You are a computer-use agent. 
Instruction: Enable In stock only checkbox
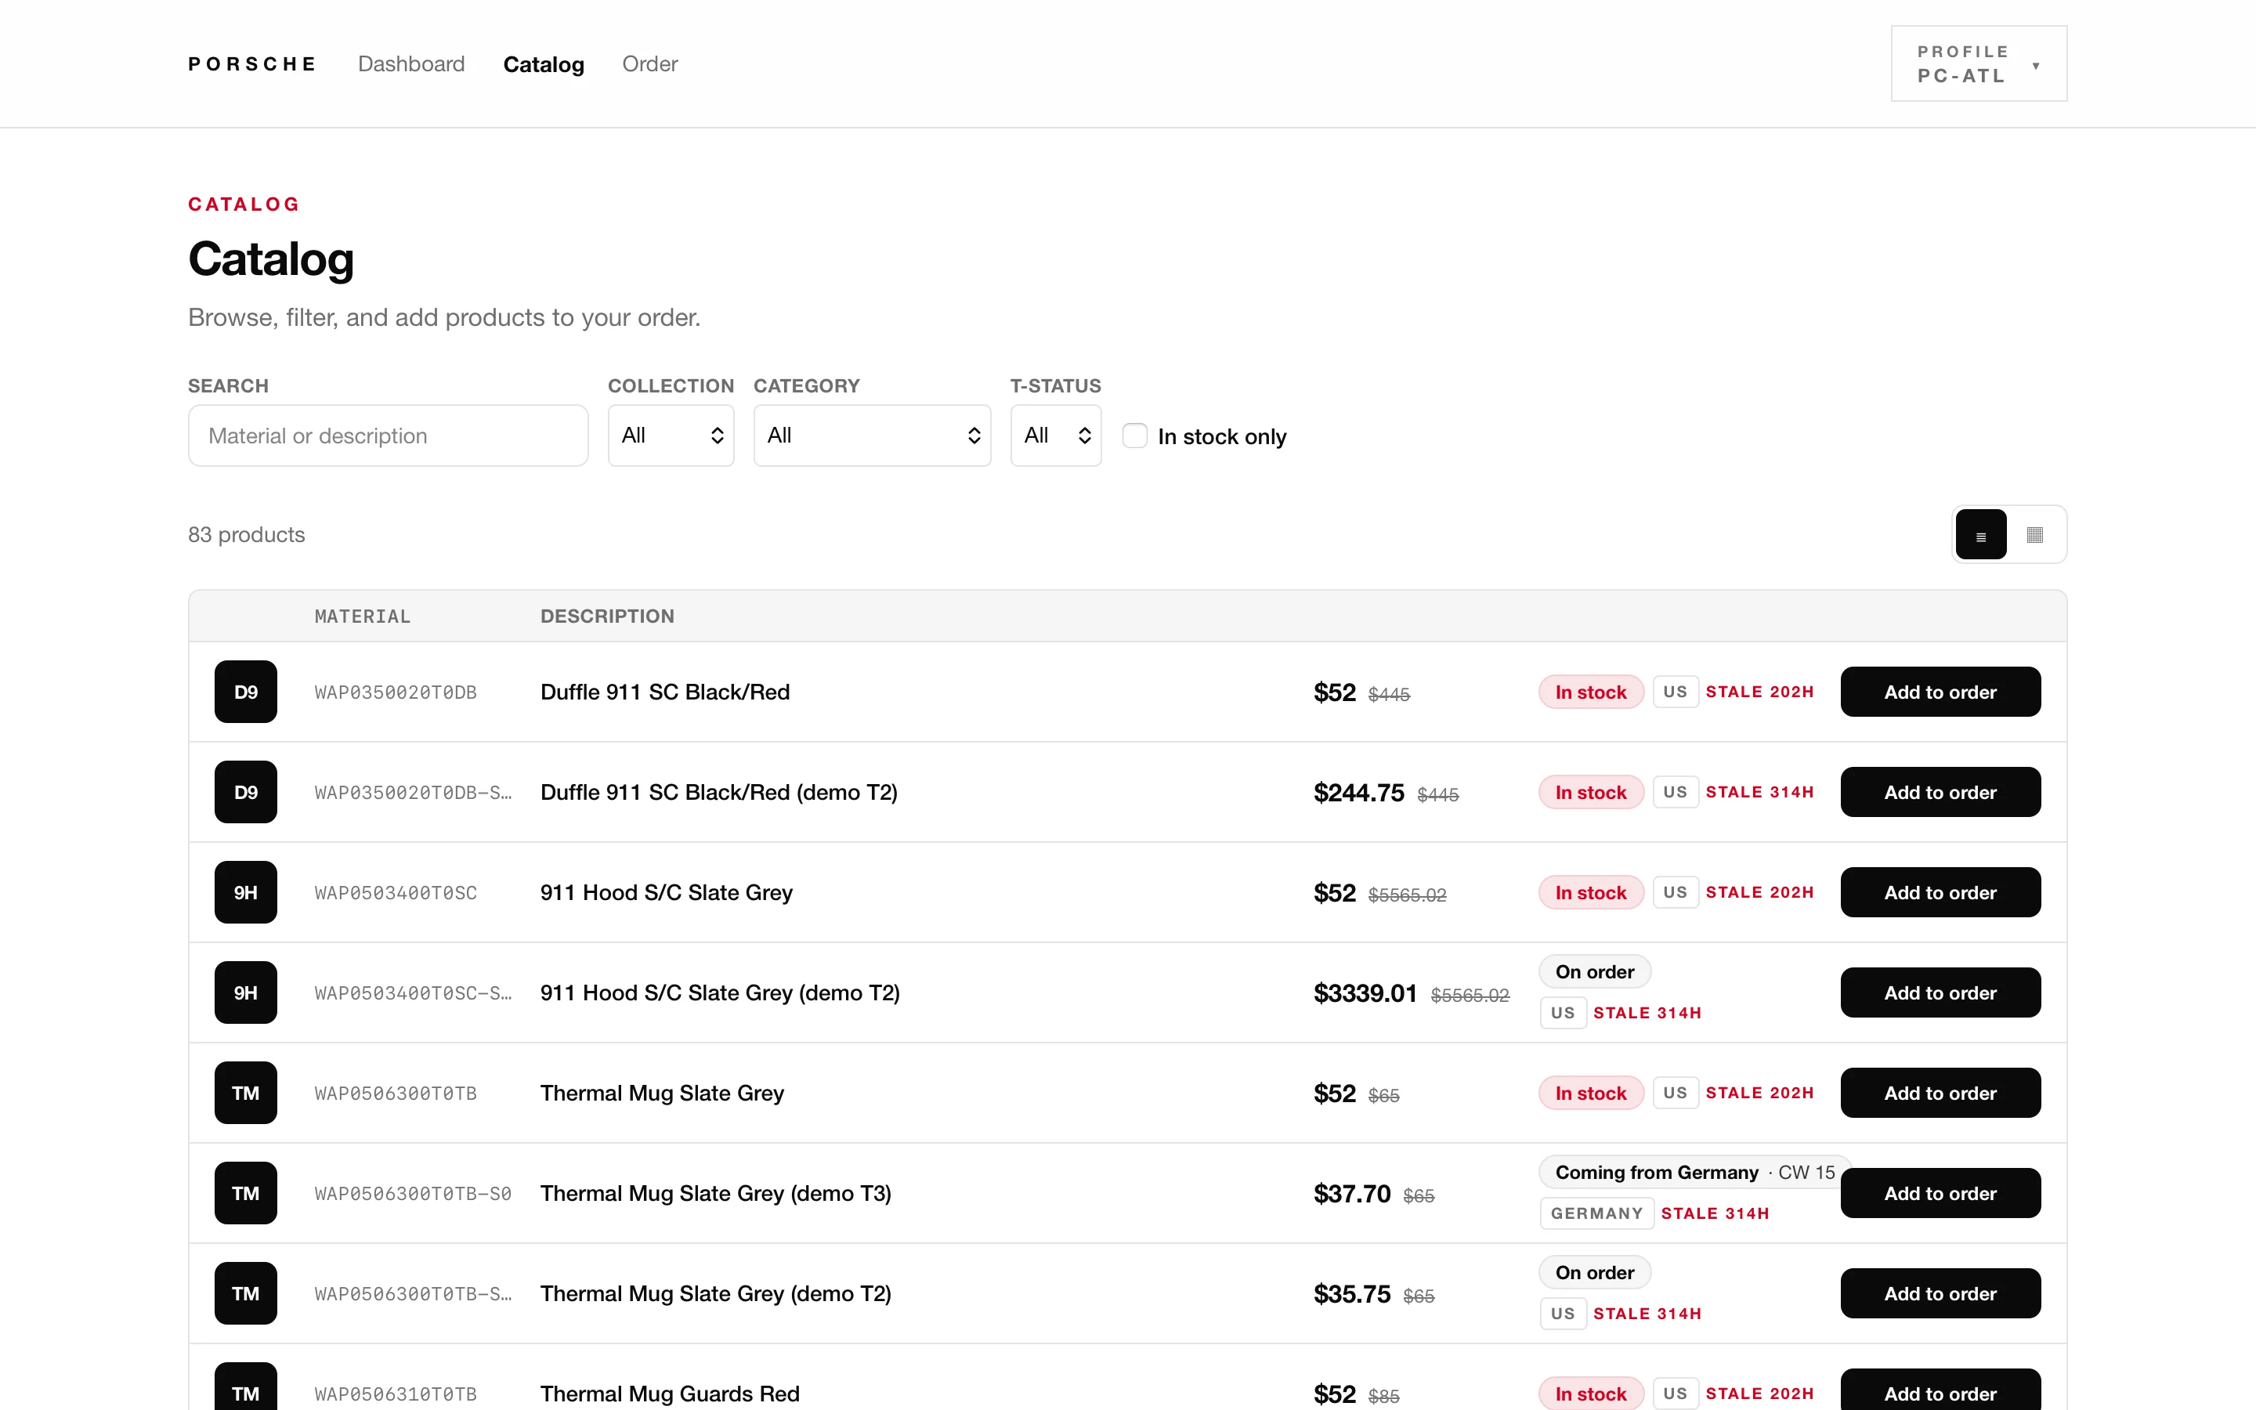[1134, 436]
